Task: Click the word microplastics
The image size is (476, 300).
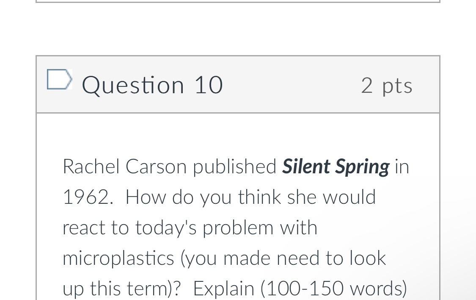Action: point(118,258)
